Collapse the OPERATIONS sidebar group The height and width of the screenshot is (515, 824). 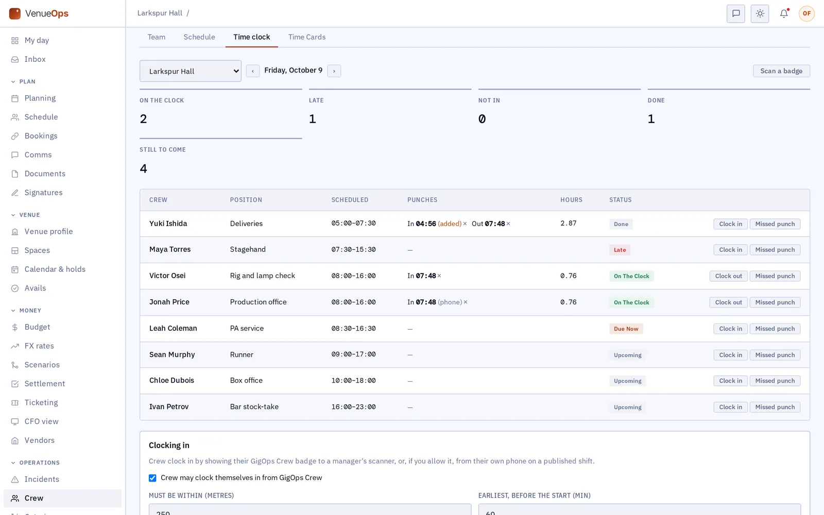36,462
